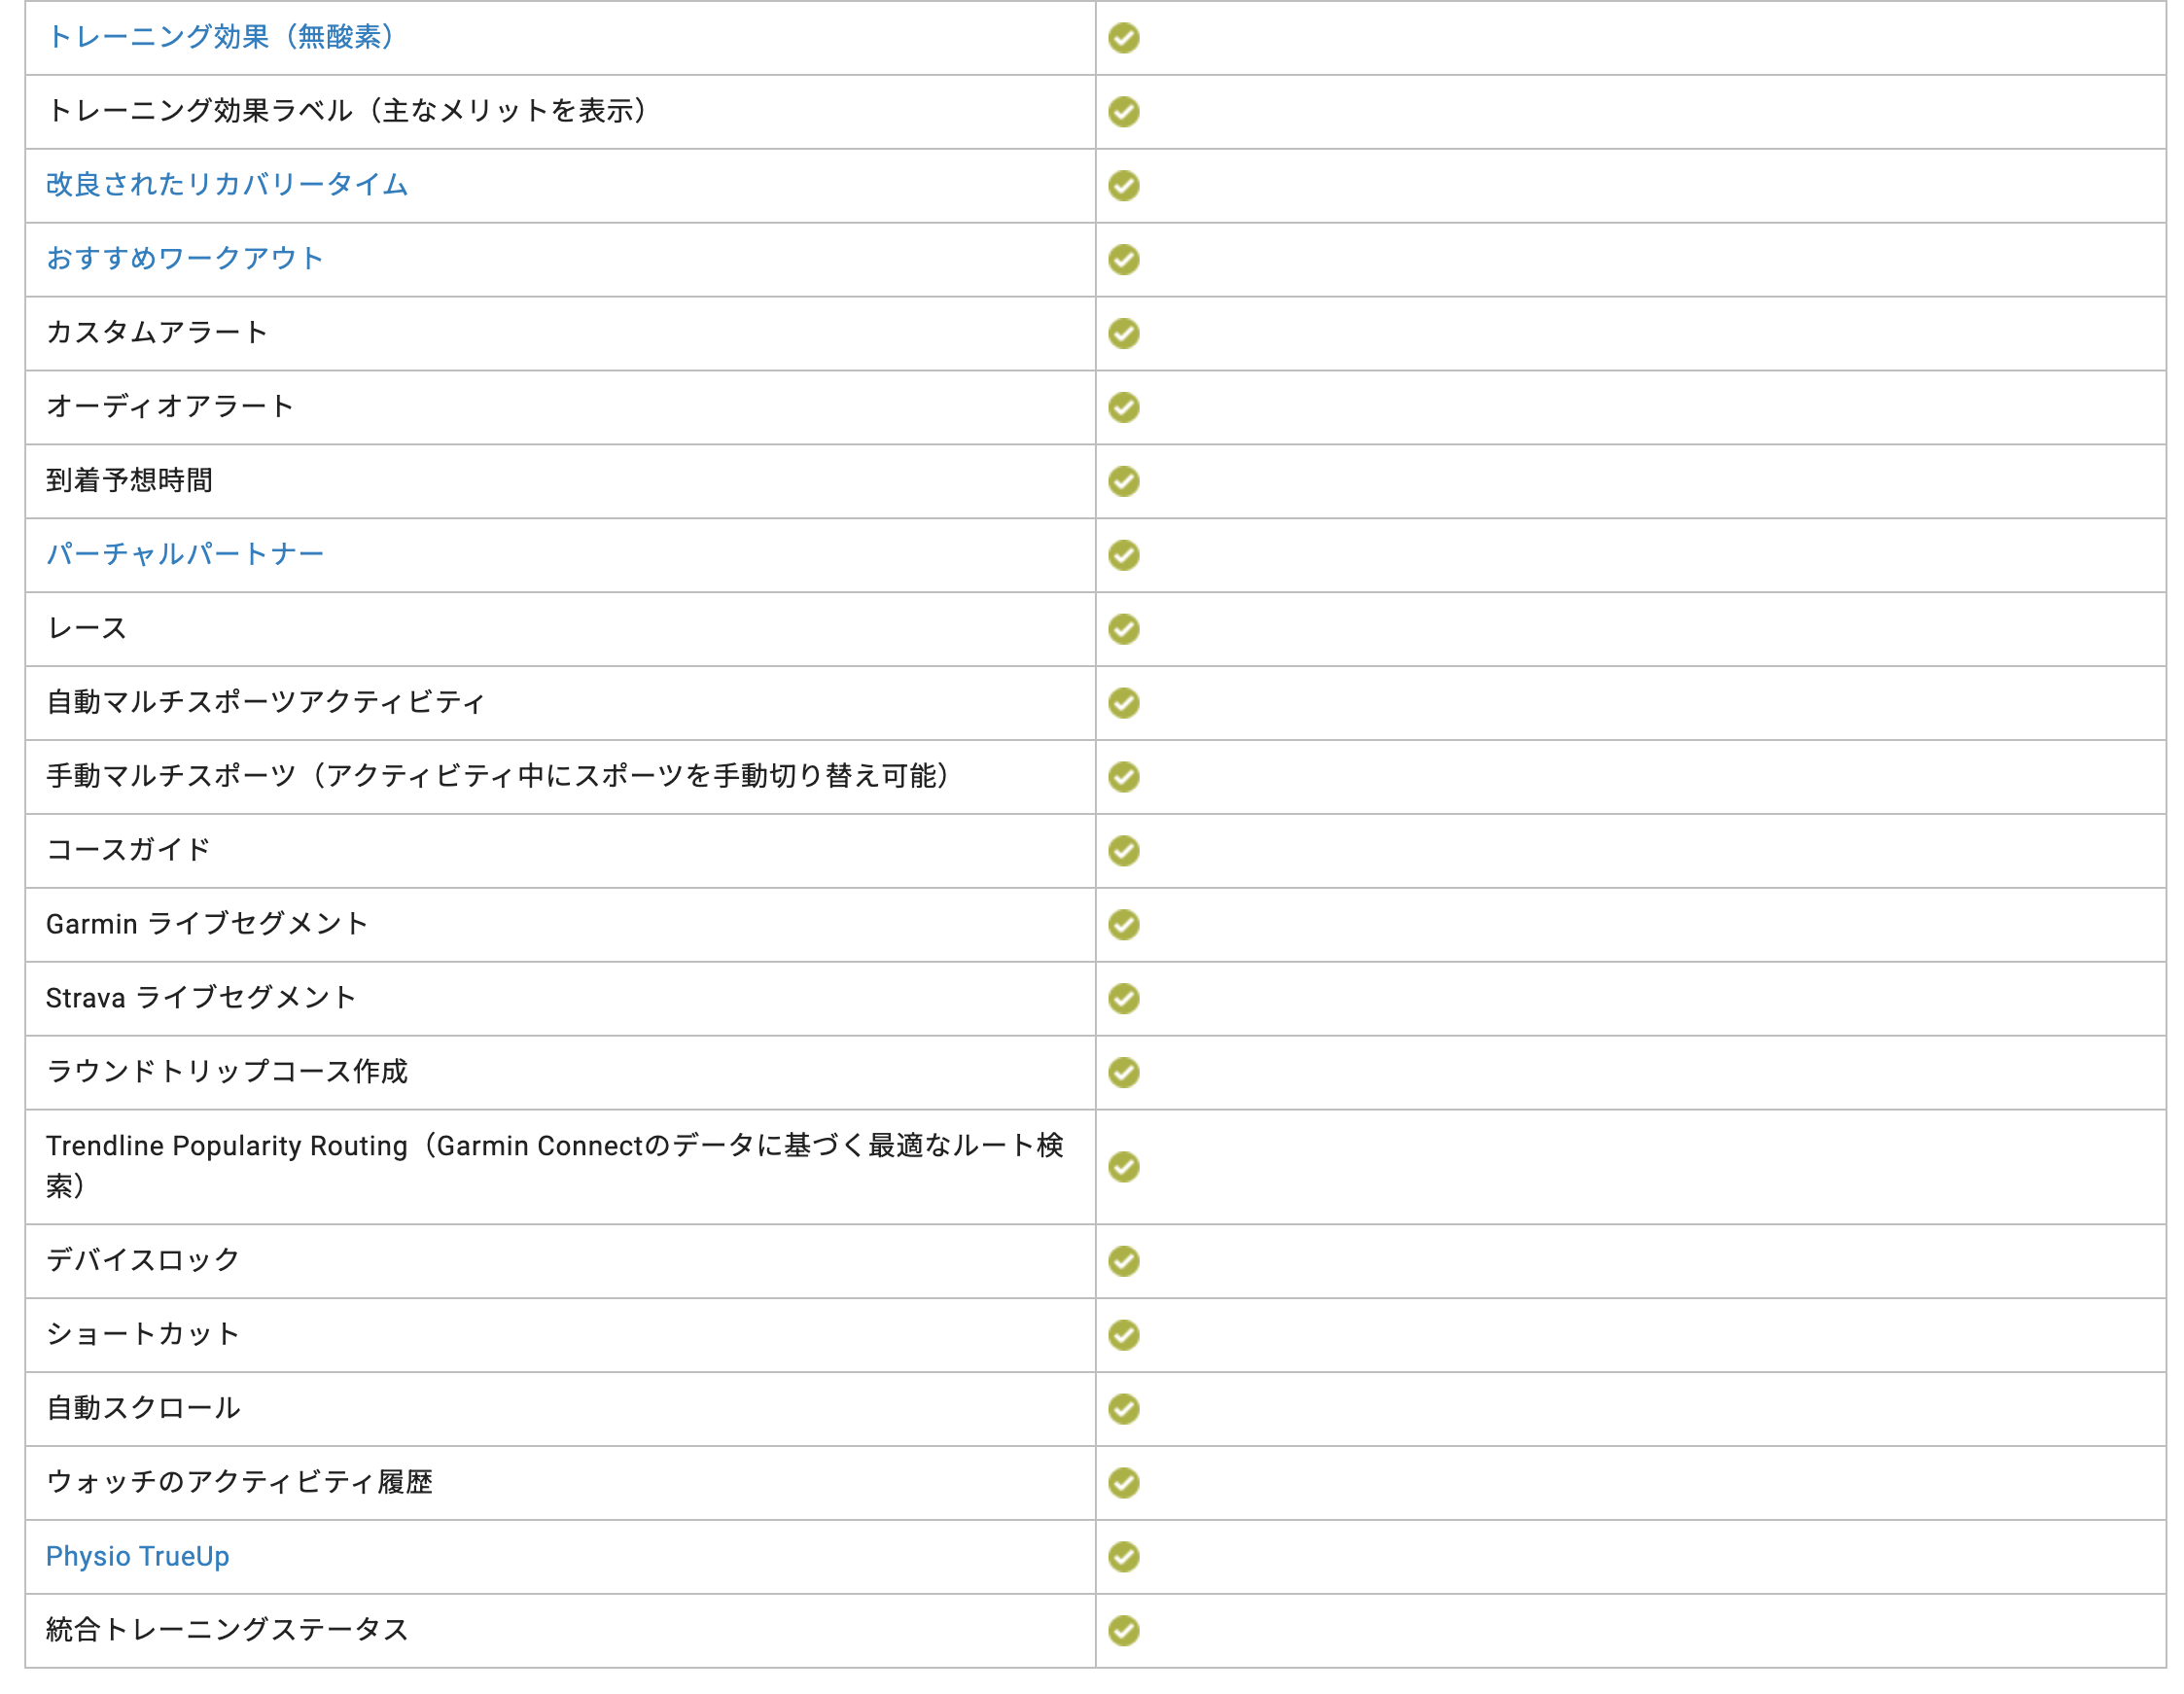Click checkmark icon for Strava ライブセグメント
This screenshot has height=1694, width=2184.
1124,1000
